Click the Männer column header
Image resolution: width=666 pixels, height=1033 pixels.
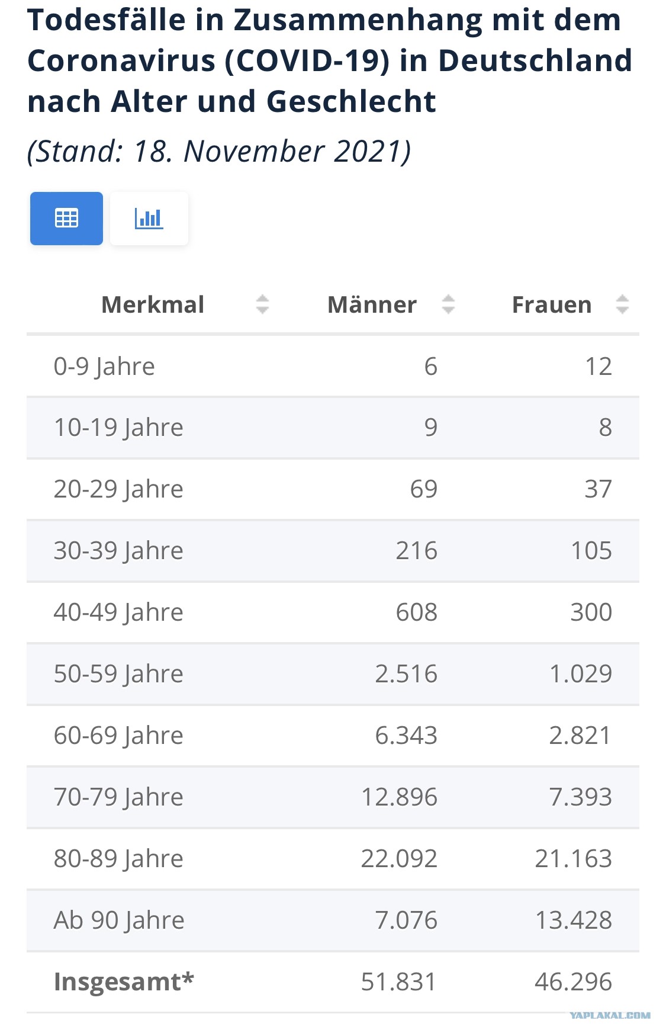coord(372,304)
